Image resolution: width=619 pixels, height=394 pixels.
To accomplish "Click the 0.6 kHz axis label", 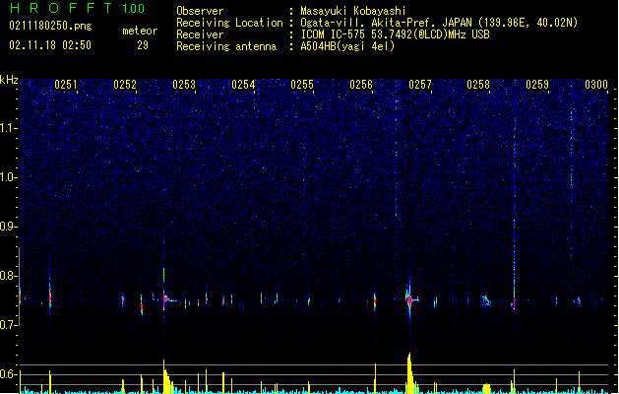I will (x=9, y=374).
